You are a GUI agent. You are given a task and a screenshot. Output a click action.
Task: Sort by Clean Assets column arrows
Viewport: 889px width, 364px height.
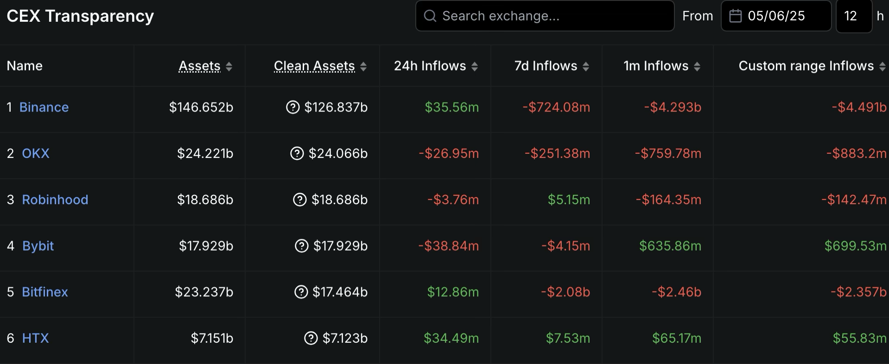pyautogui.click(x=363, y=67)
